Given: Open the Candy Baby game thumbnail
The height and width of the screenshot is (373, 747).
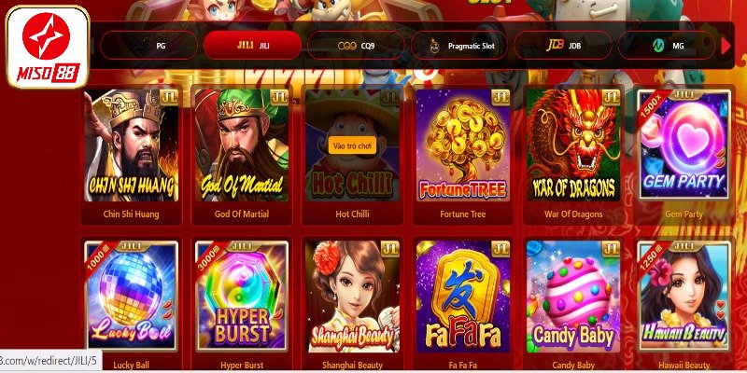Looking at the screenshot, I should pyautogui.click(x=573, y=296).
